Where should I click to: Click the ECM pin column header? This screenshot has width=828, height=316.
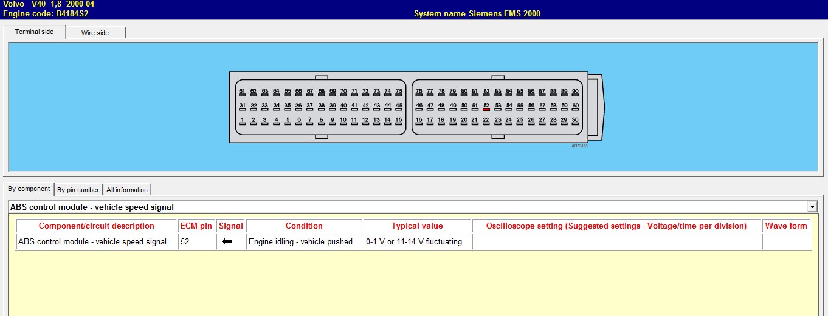coord(196,226)
